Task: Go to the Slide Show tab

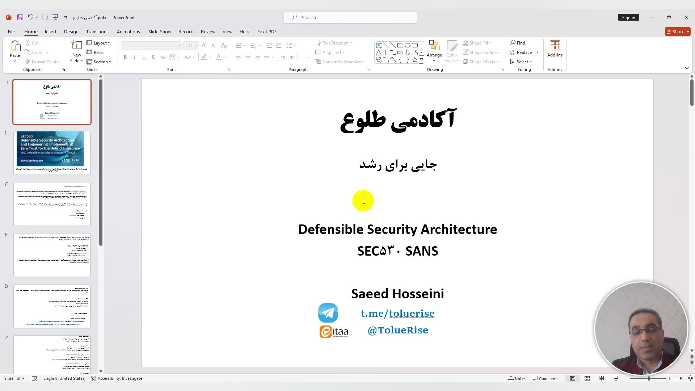Action: point(160,31)
